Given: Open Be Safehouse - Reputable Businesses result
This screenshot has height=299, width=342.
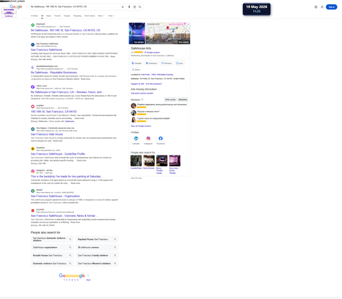Looking at the screenshot, I should coord(54,73).
